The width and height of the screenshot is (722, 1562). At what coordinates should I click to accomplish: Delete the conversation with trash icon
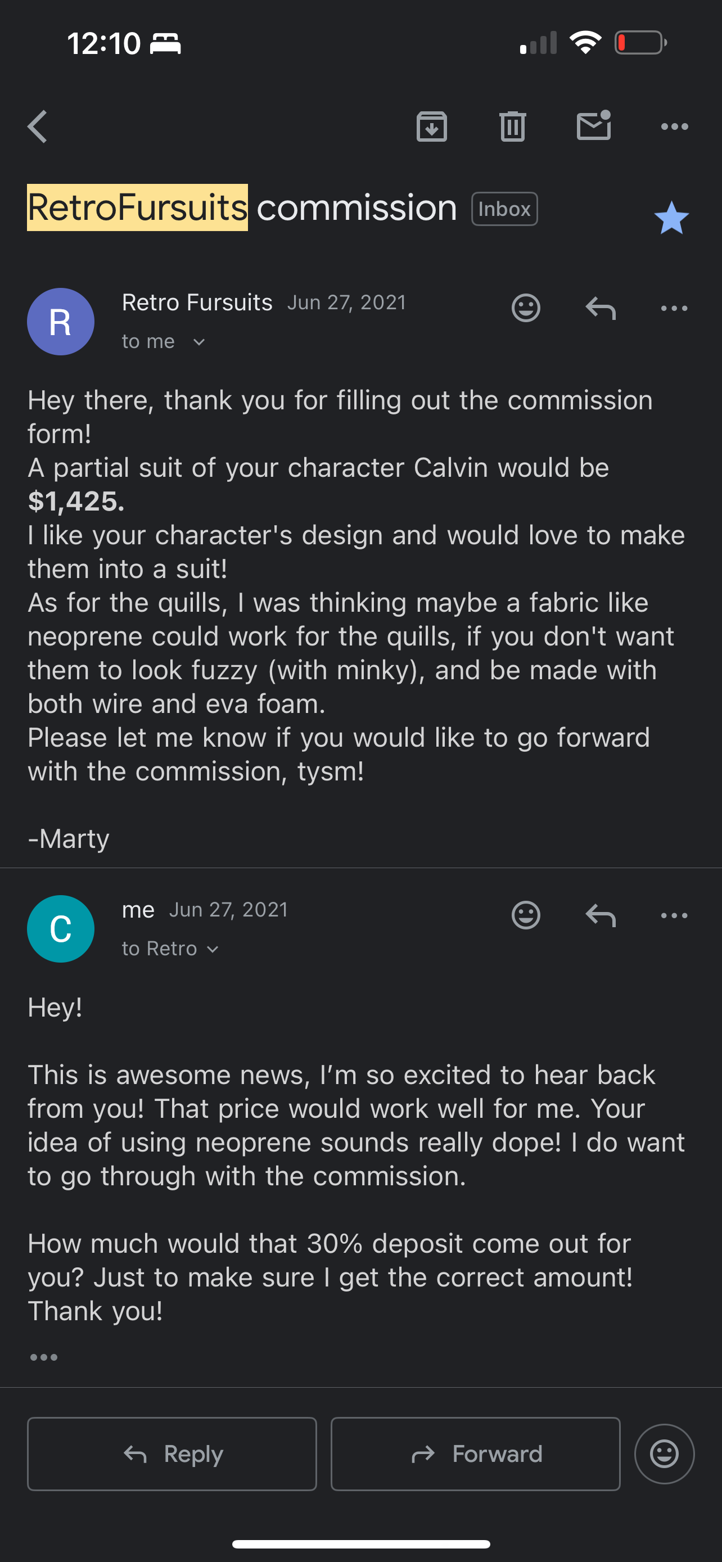[513, 127]
